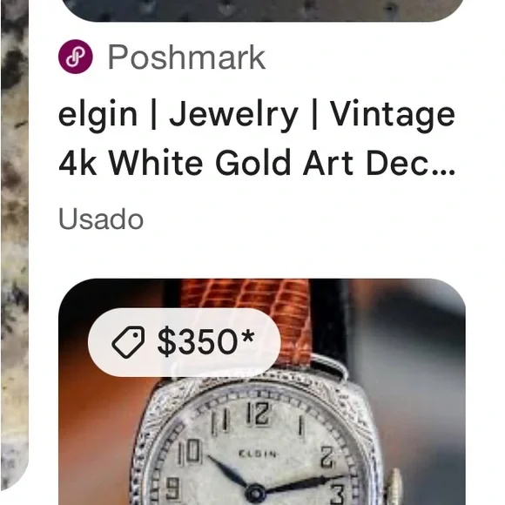Click the numeral 10 on the watch dial

point(190,454)
